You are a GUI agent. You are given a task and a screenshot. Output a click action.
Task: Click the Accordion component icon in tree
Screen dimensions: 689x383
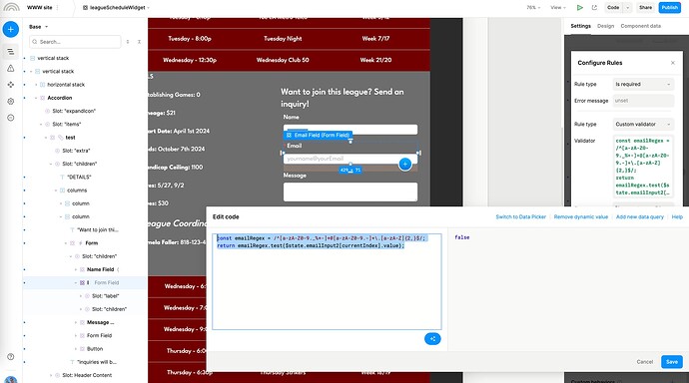[43, 98]
